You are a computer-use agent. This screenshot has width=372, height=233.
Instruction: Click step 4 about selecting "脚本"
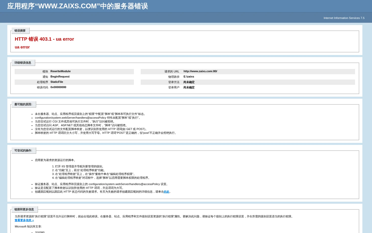pos(103,178)
